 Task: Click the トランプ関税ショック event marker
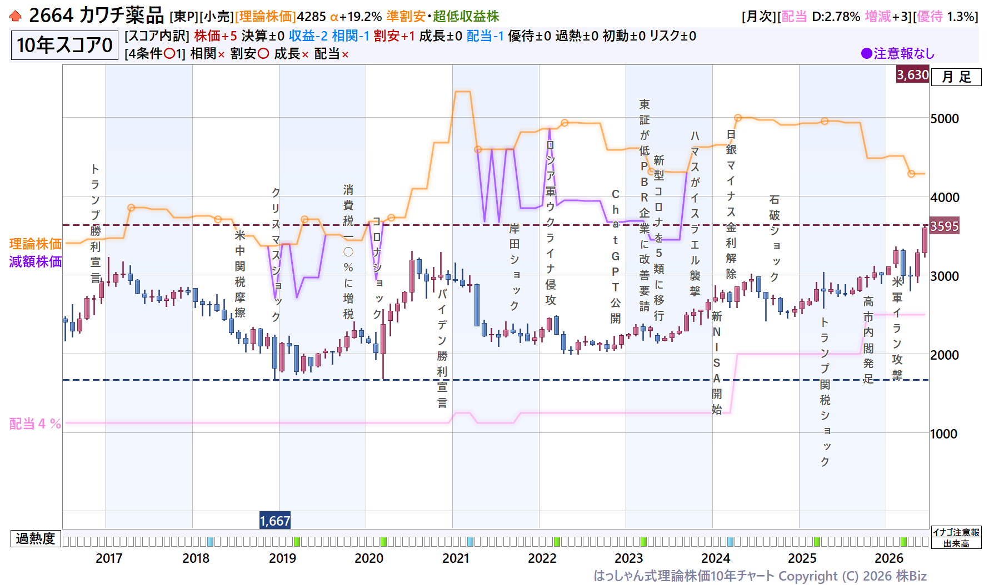pyautogui.click(x=825, y=392)
